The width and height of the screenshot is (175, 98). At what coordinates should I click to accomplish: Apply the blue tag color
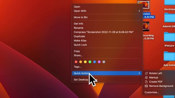click(x=95, y=62)
